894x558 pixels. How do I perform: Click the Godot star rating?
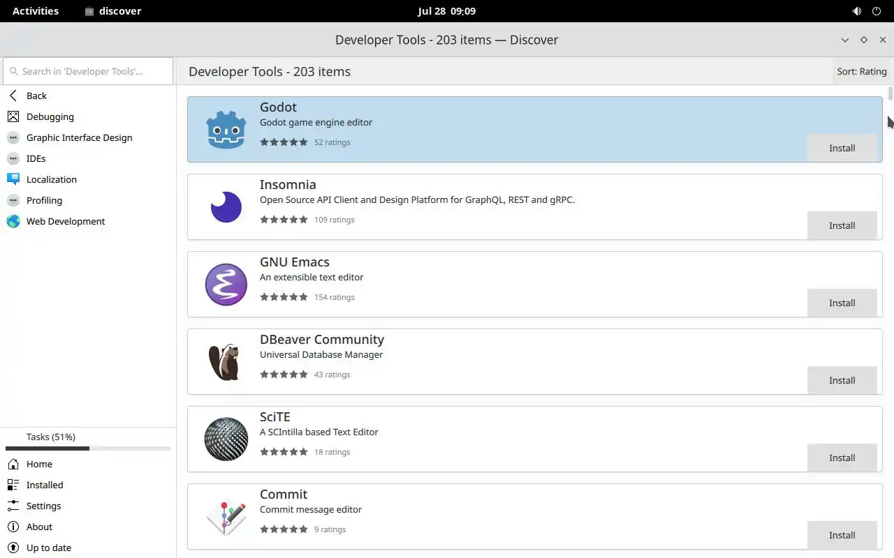click(284, 142)
